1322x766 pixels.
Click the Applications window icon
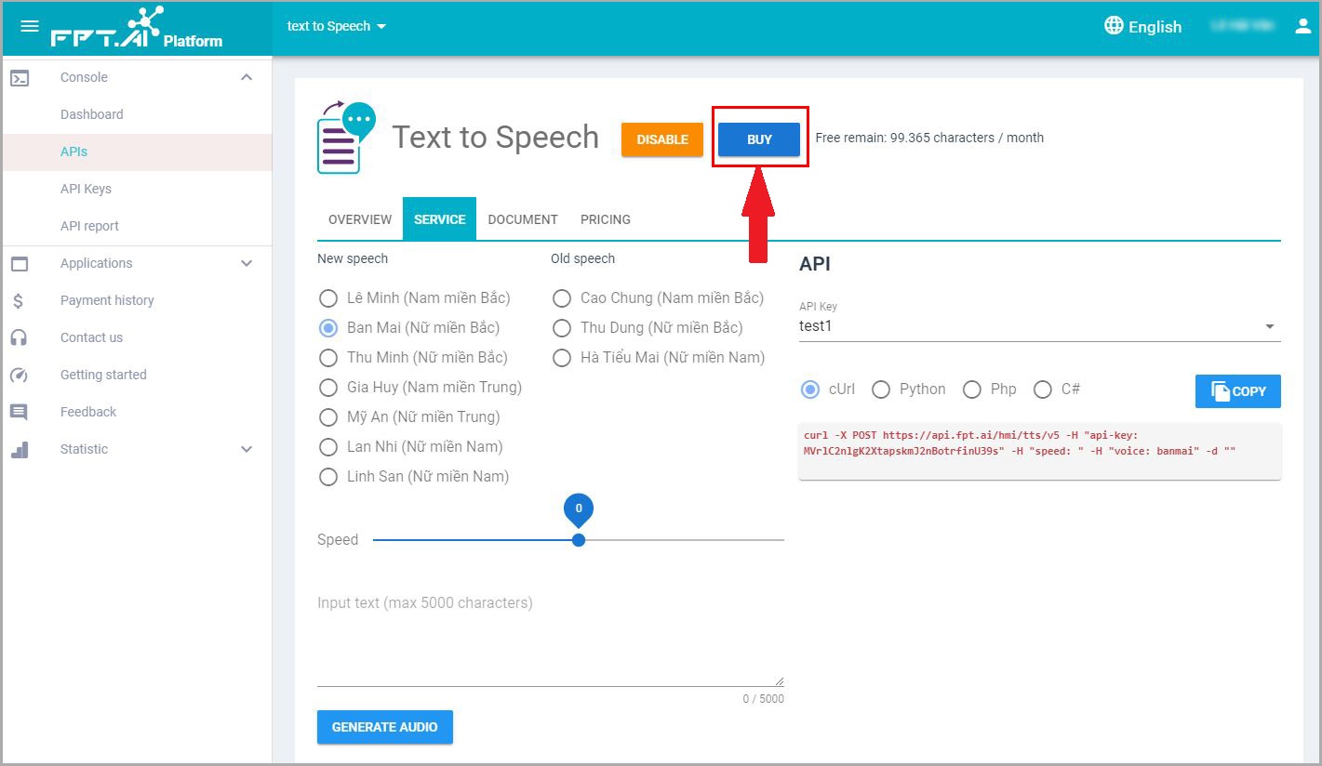[20, 264]
